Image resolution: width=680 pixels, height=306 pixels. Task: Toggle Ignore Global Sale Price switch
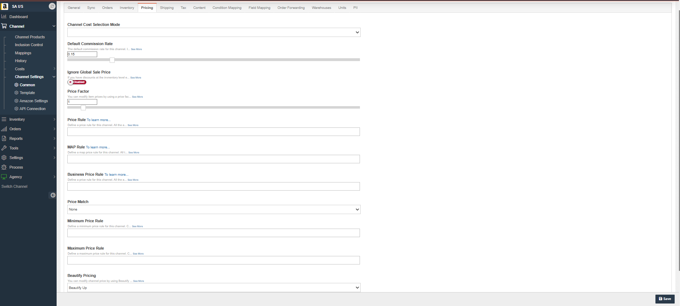(x=77, y=82)
